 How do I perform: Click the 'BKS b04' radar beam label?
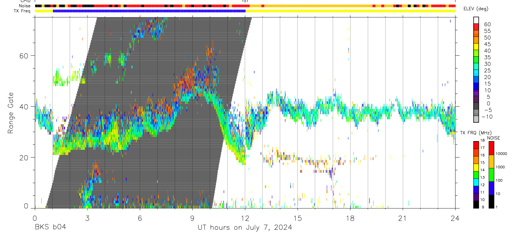50,228
